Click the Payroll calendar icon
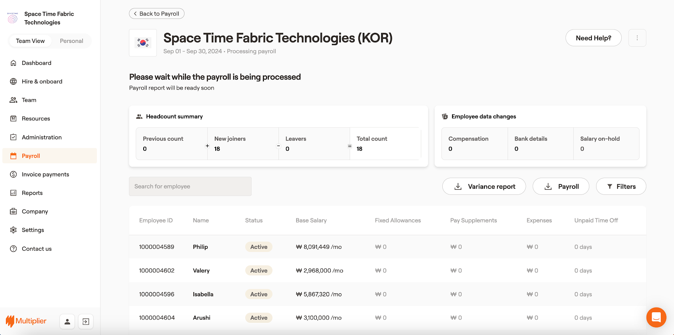Image resolution: width=674 pixels, height=335 pixels. coord(13,156)
